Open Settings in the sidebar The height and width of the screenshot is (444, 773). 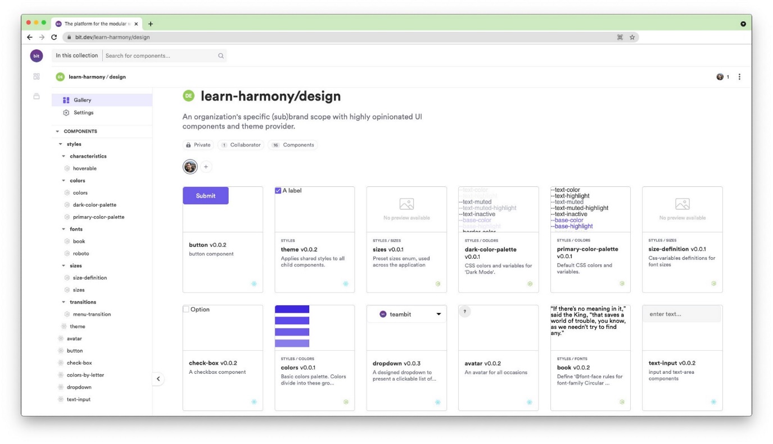tap(83, 112)
